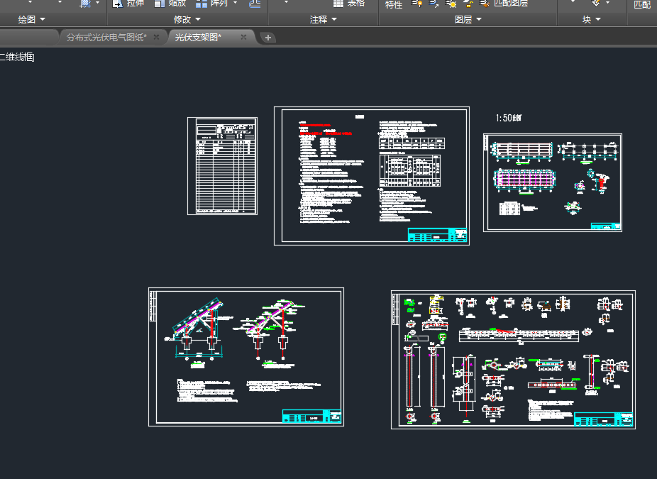
Task: Switch to the 光伏支架图 drawing tab
Action: click(198, 38)
